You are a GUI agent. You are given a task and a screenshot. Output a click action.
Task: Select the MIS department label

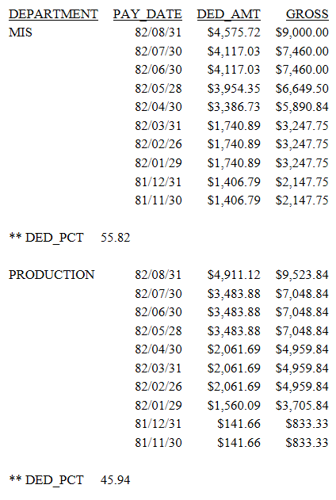(21, 32)
